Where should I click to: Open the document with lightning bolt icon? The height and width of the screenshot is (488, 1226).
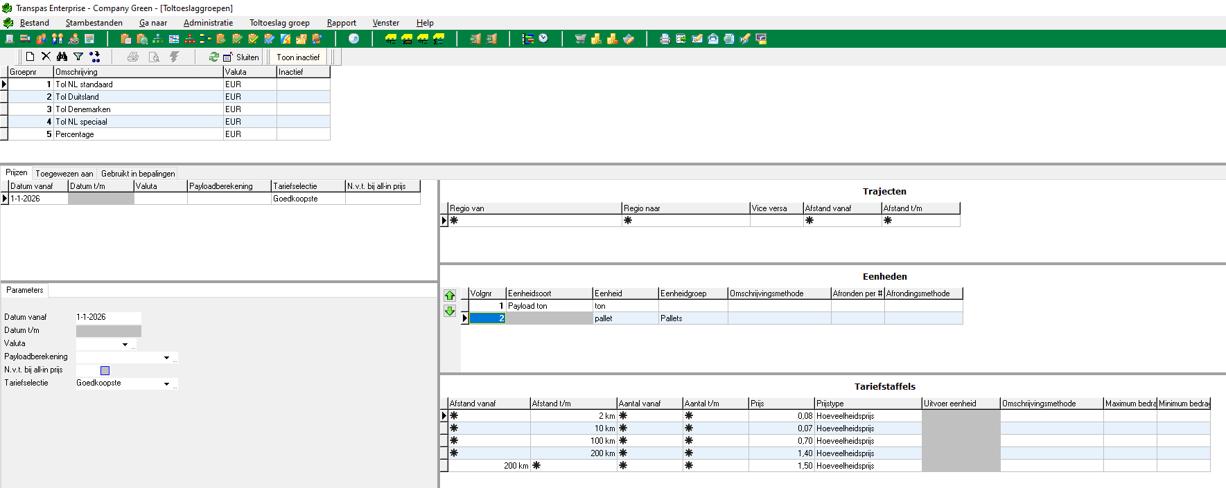[x=286, y=39]
